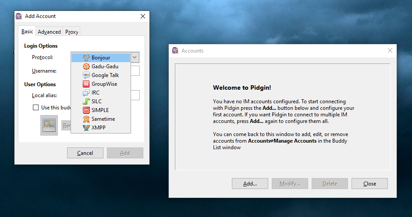Screen dimensions: 412x217
Task: Open the Advanced tab
Action: (x=49, y=32)
